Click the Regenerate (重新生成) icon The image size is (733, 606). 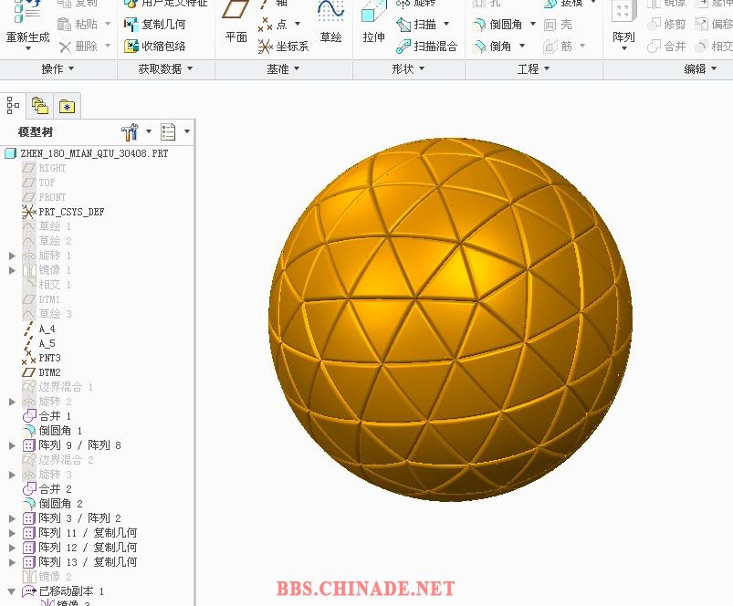tap(26, 13)
